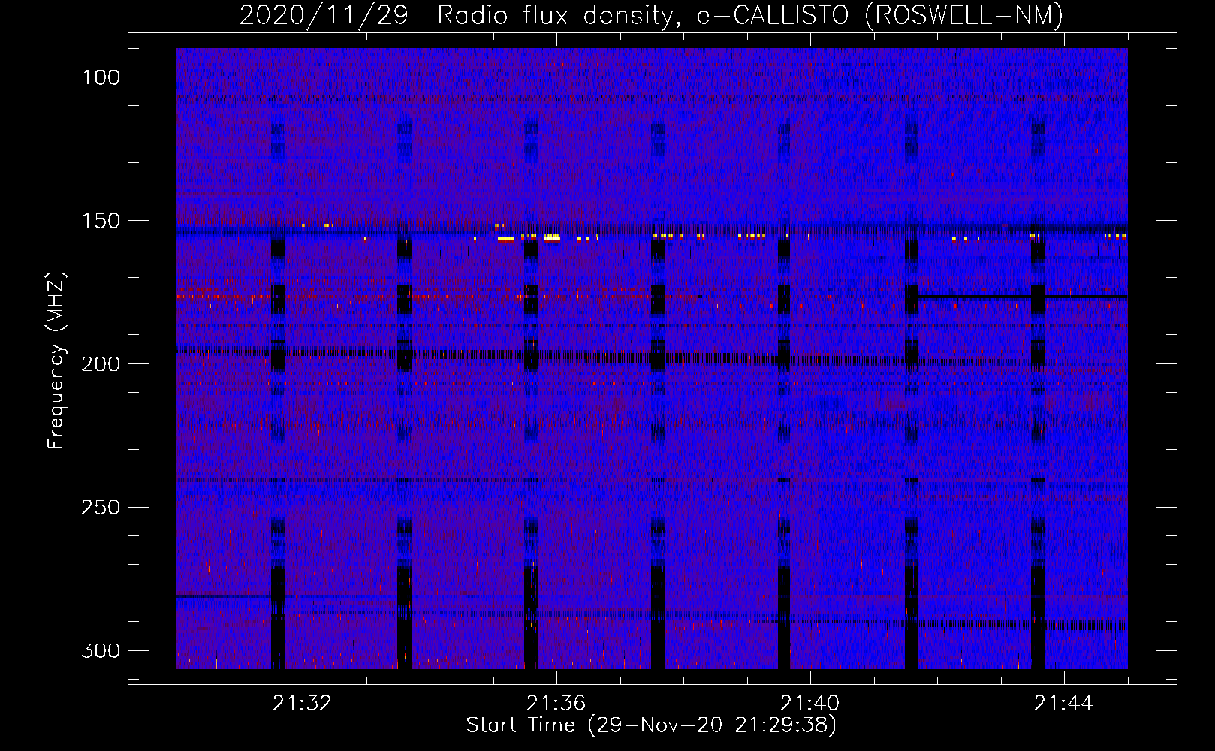
Task: Click the plot title '2020/11/29 Radio flux density, e-CALLISTO (ROSWELL-NM)'
Action: [651, 15]
